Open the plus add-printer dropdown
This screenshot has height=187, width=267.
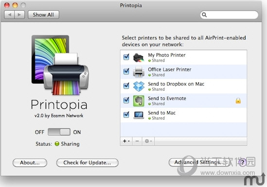pyautogui.click(x=126, y=141)
